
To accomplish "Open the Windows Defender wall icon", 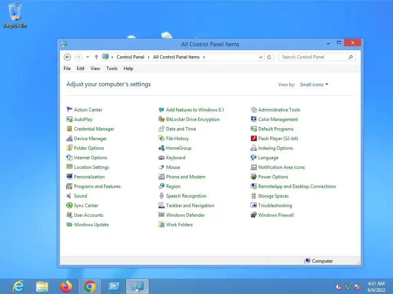I will [162, 215].
